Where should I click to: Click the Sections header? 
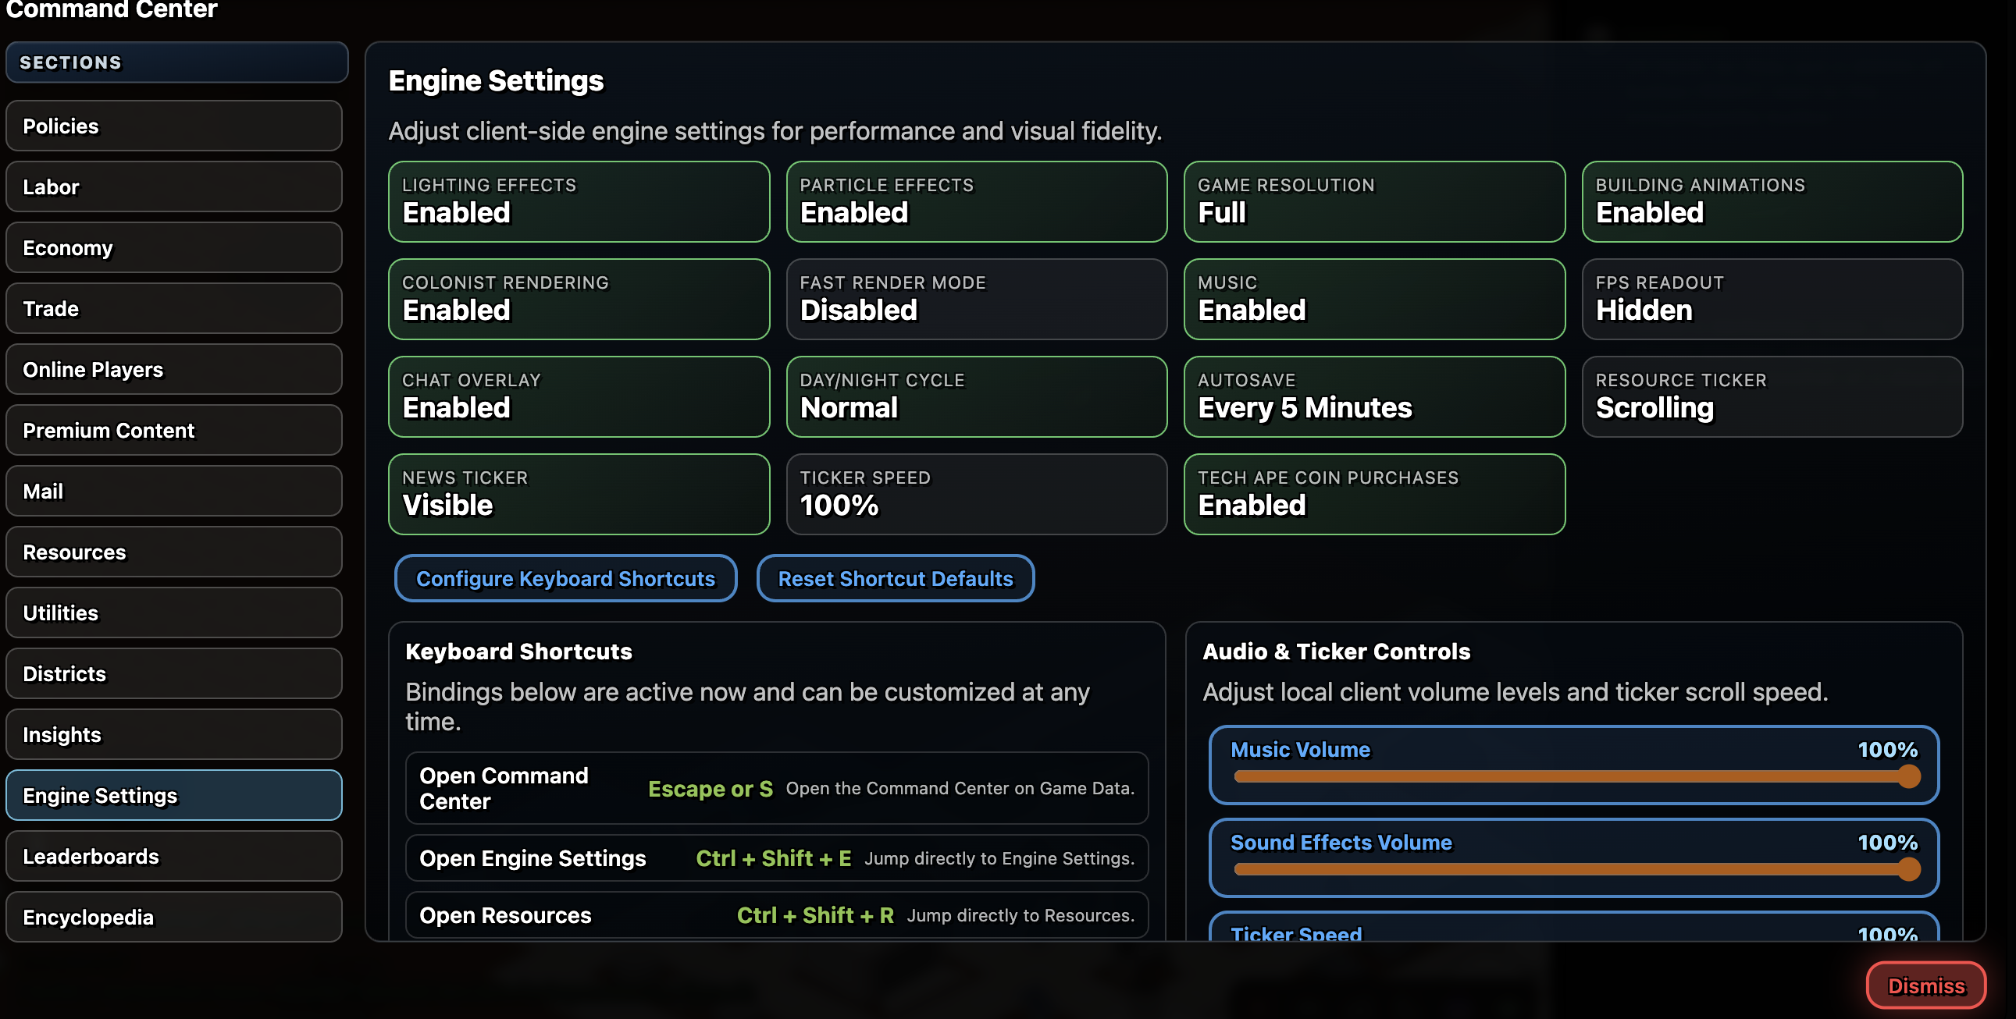pos(177,62)
